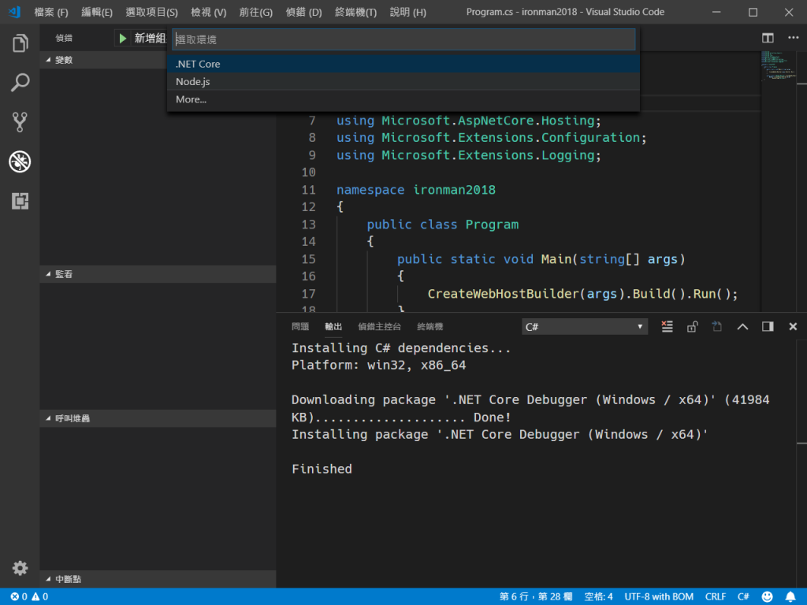Image resolution: width=807 pixels, height=605 pixels.
Task: Select .NET Core environment
Action: point(403,64)
